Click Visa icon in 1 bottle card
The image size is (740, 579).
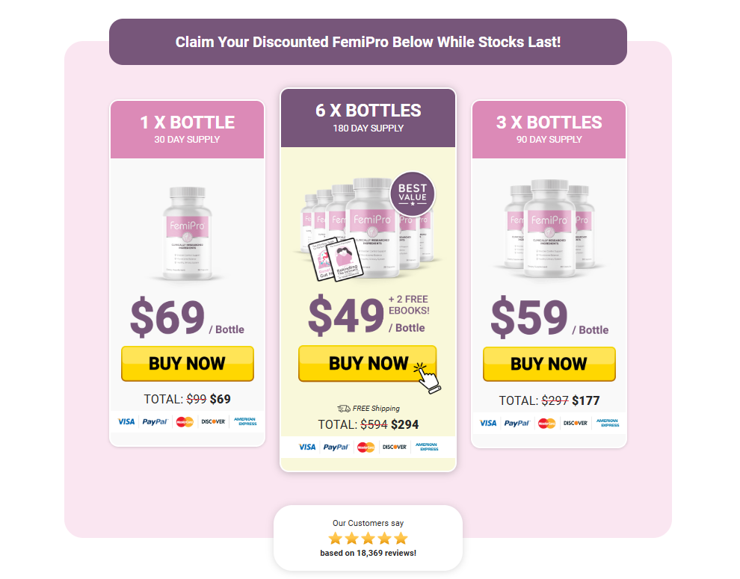click(x=126, y=421)
